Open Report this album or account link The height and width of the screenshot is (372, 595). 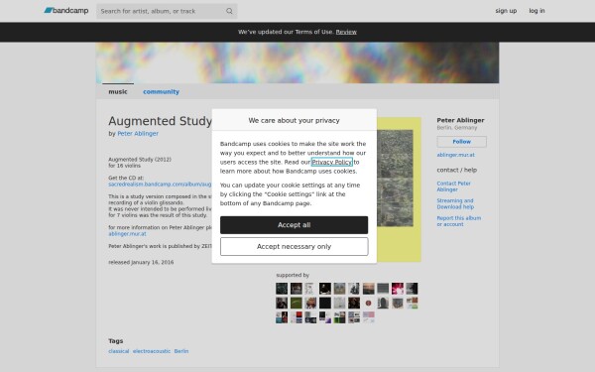458,221
